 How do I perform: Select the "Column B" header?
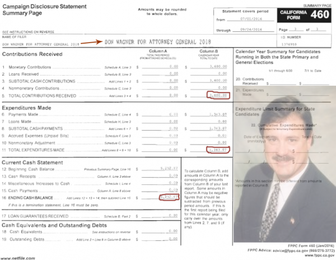click(x=208, y=51)
